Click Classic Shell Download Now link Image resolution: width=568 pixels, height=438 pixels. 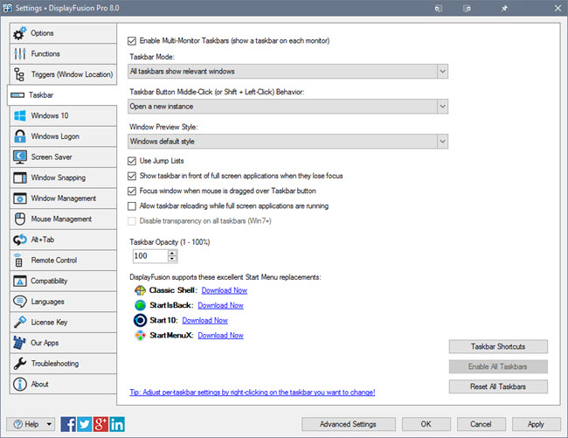[x=225, y=290]
